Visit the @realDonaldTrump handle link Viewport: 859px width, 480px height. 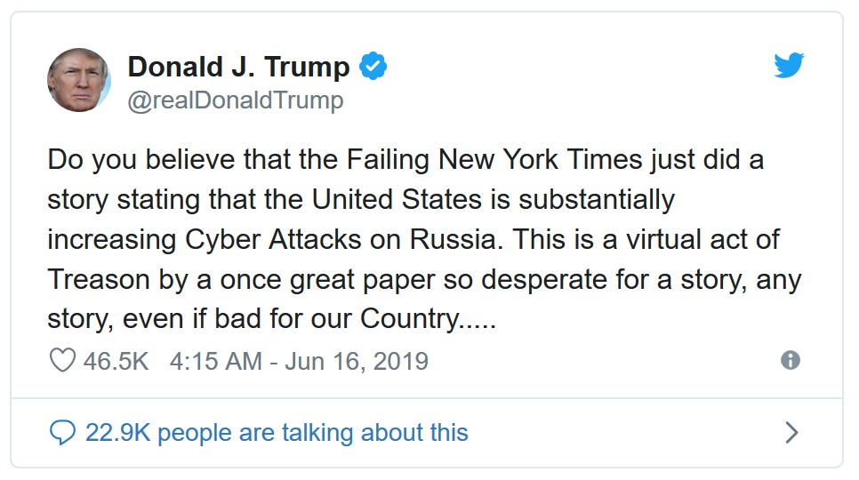point(236,100)
